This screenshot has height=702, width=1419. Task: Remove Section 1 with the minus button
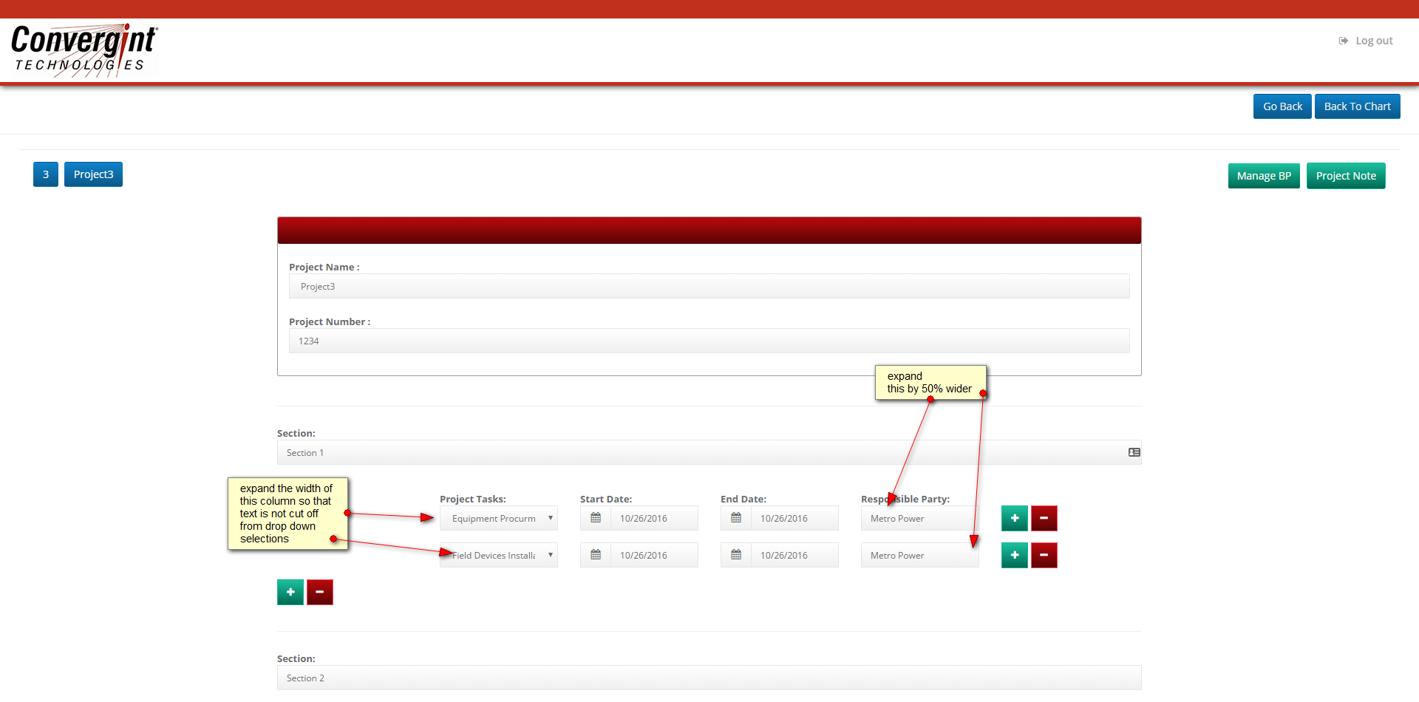[x=320, y=592]
